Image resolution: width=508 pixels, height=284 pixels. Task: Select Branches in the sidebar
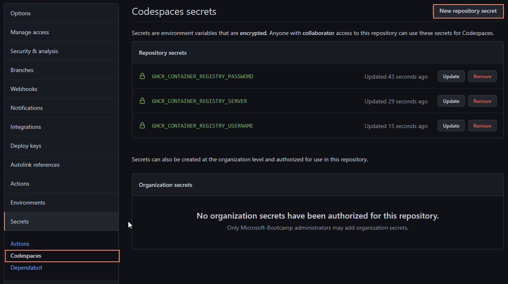61,70
